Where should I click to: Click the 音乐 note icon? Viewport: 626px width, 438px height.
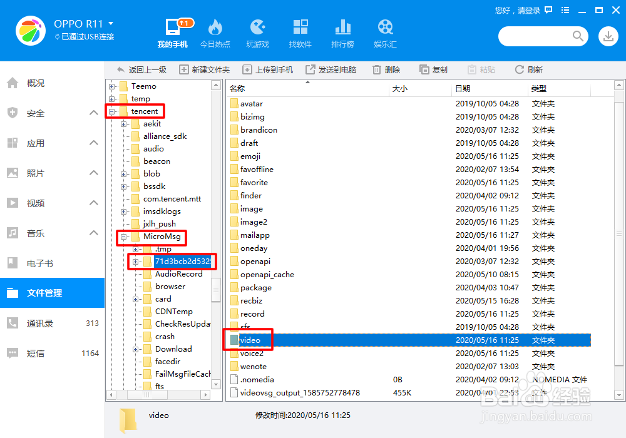13,233
